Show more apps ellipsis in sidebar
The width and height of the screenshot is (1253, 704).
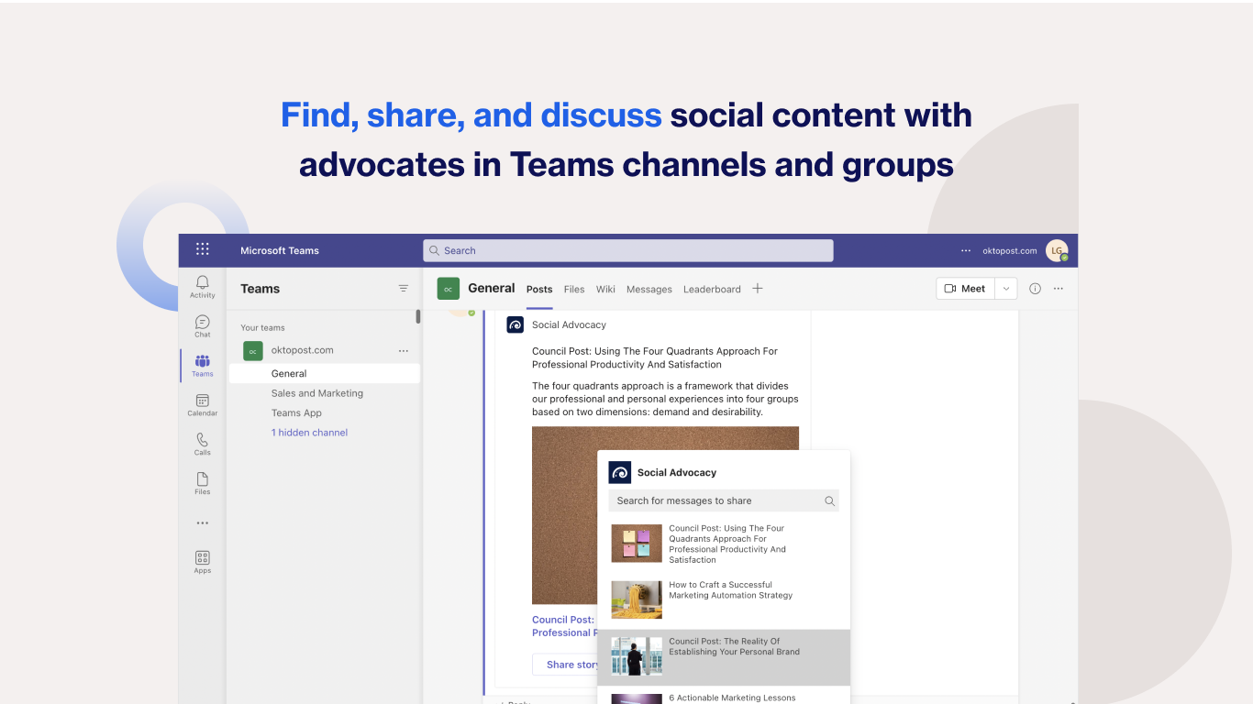click(203, 523)
